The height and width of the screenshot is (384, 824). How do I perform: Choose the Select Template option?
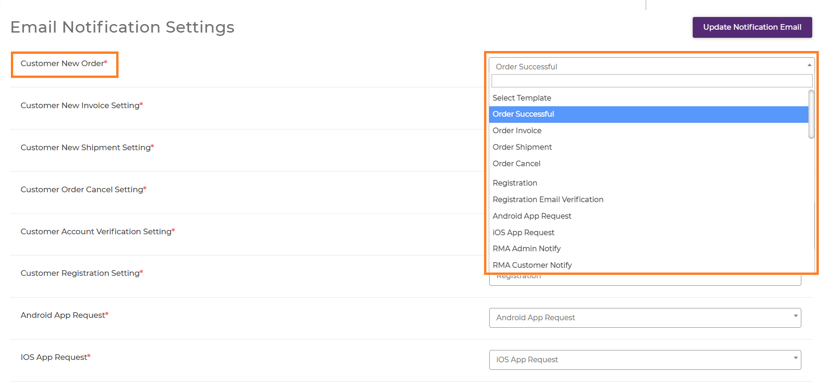522,98
